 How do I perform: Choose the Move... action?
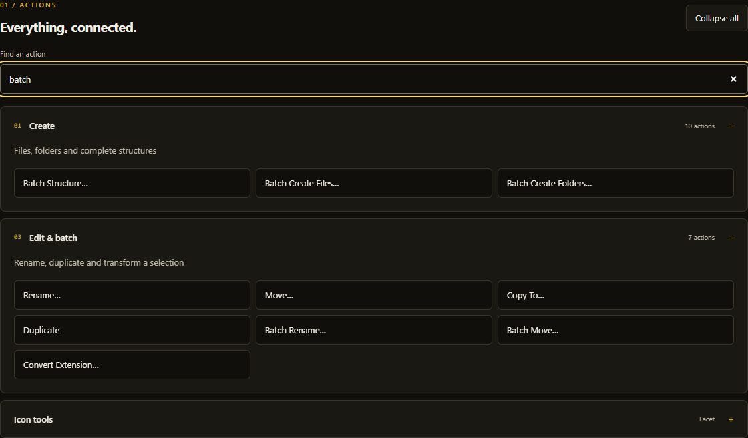pos(373,295)
